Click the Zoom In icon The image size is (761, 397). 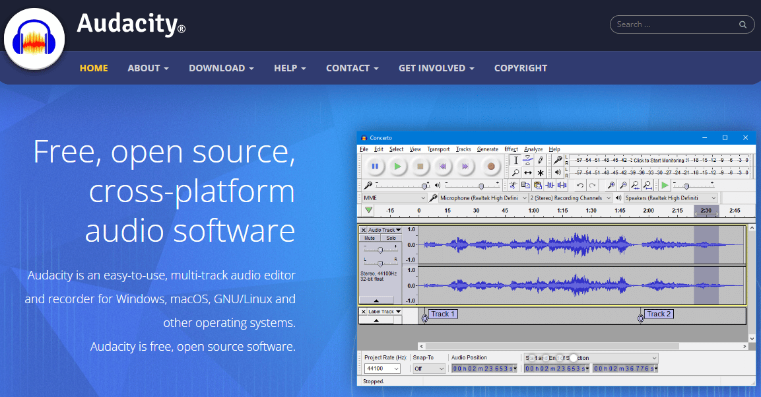point(611,185)
